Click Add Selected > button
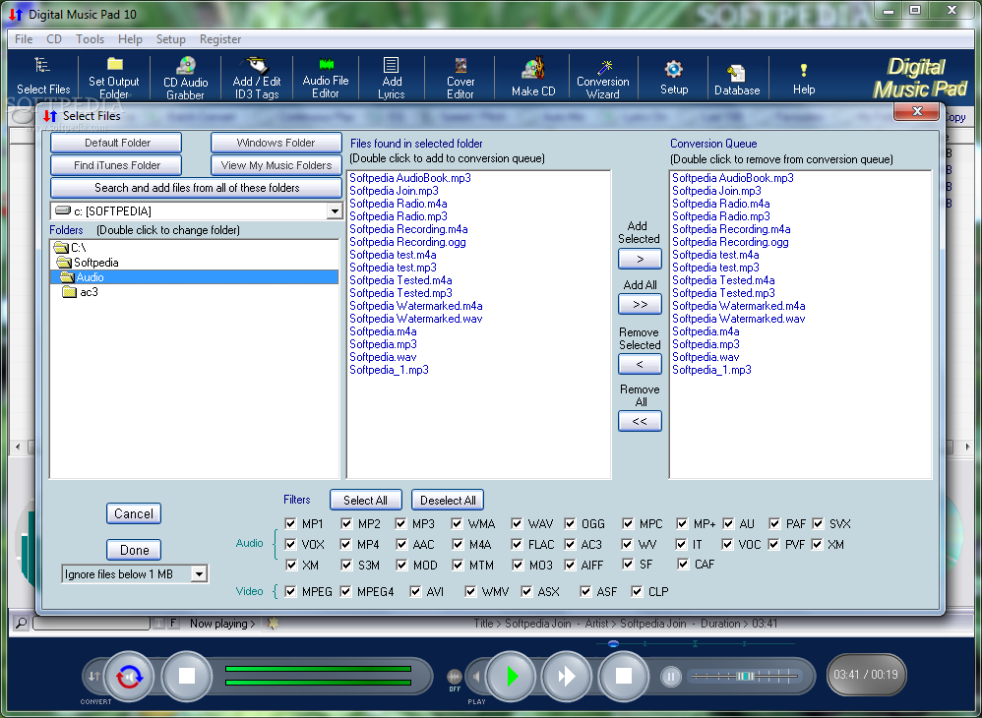Screen dimensions: 982x718 [640, 259]
